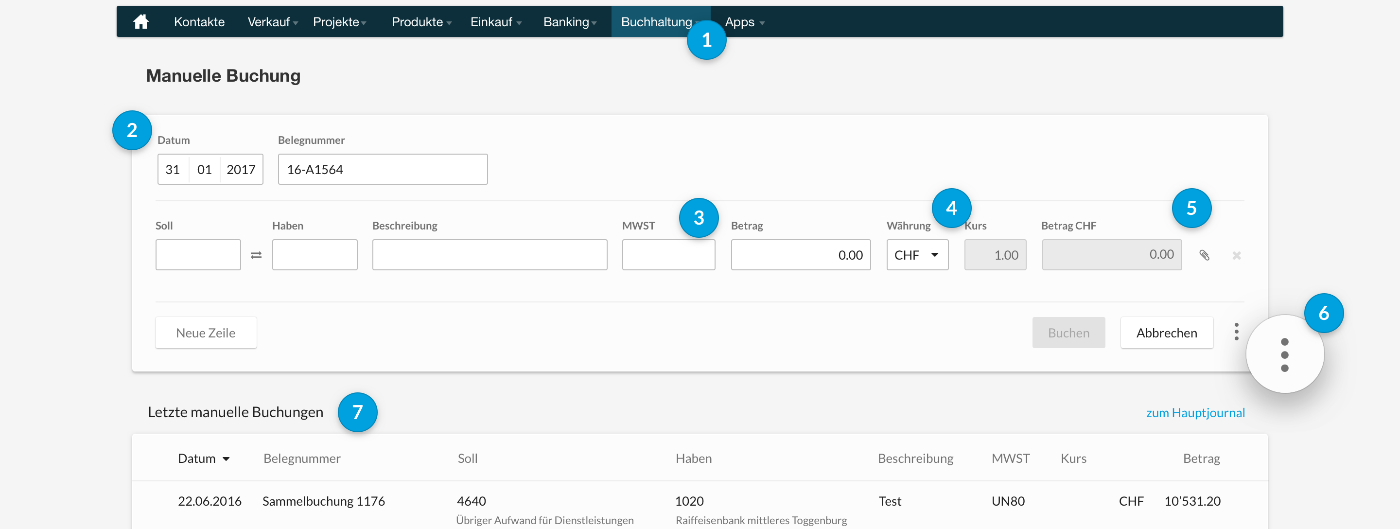Attach a file with paperclip icon
This screenshot has width=1400, height=529.
[x=1205, y=255]
